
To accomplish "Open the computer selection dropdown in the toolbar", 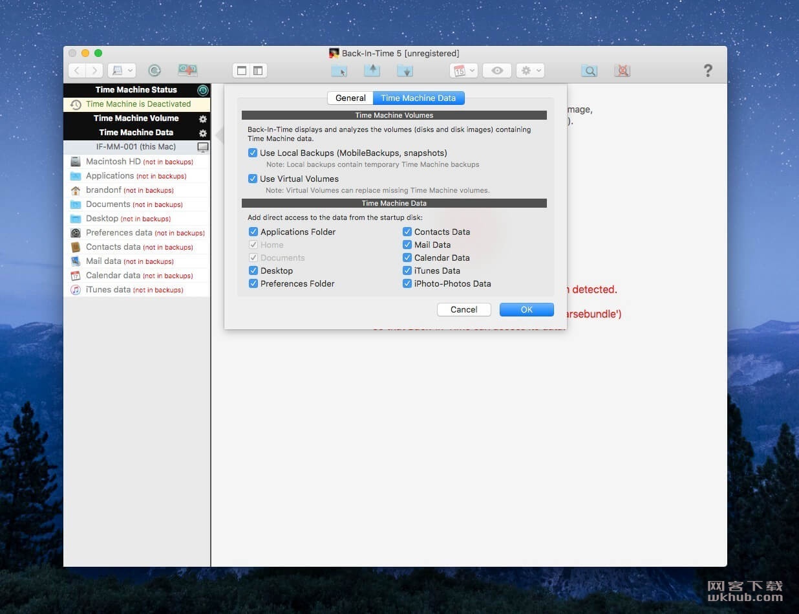I will tap(122, 71).
